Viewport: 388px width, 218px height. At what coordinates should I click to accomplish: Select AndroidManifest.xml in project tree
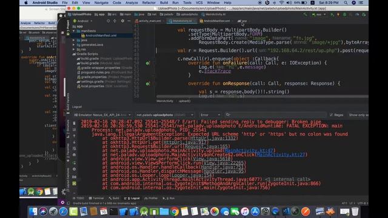coord(99,36)
